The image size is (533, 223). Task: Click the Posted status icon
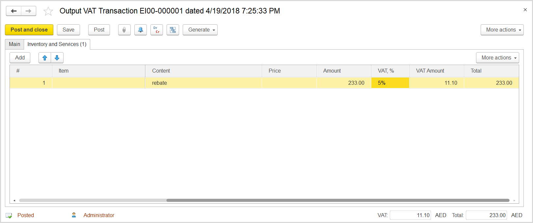(x=9, y=215)
